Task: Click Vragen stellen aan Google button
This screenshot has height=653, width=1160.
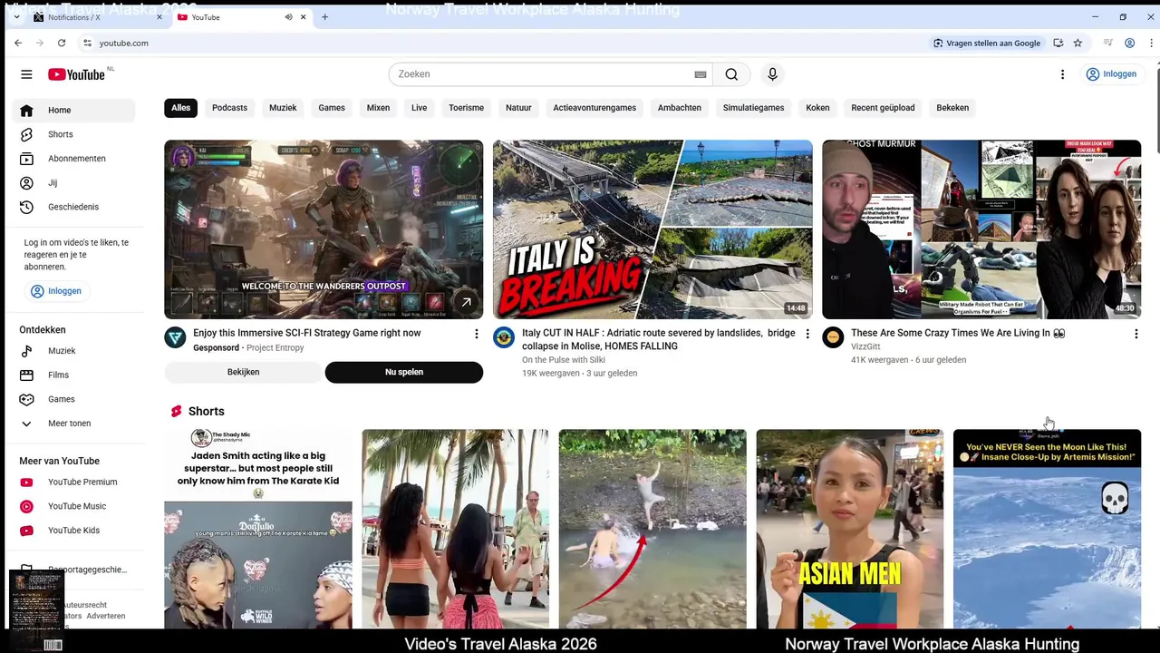Action: 987,43
